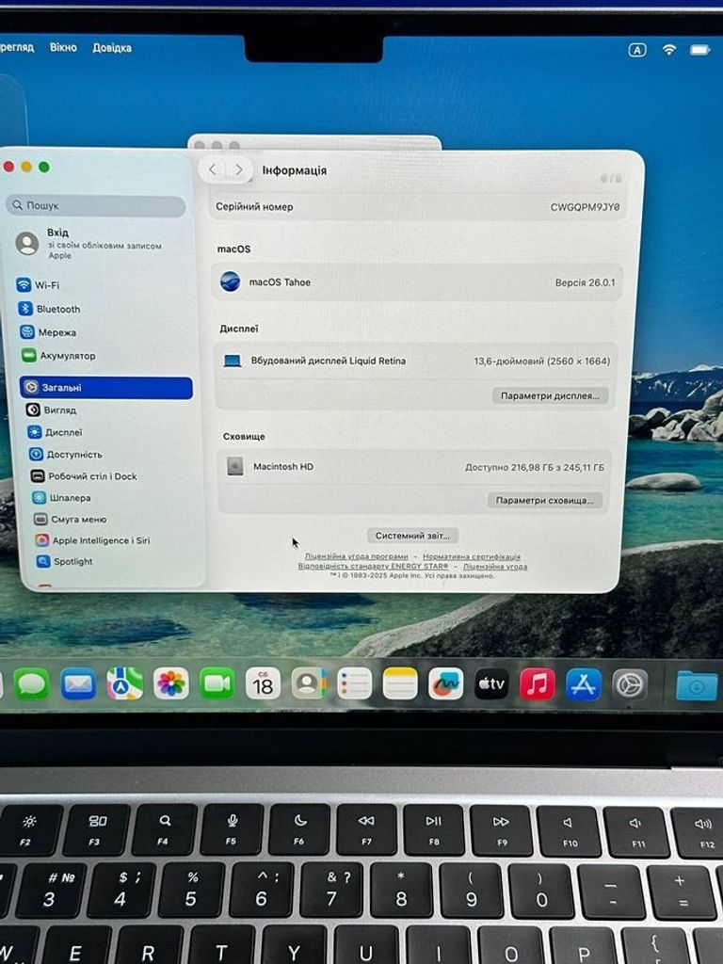
Task: Open Messages app in the Dock
Action: (x=32, y=683)
